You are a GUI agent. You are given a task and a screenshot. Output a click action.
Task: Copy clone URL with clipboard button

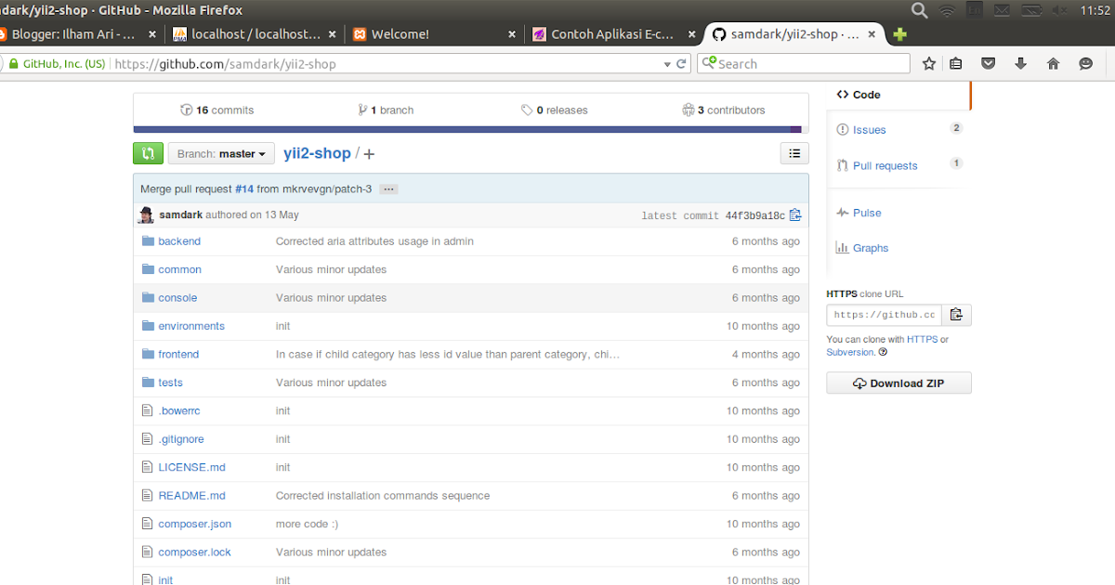pyautogui.click(x=956, y=315)
